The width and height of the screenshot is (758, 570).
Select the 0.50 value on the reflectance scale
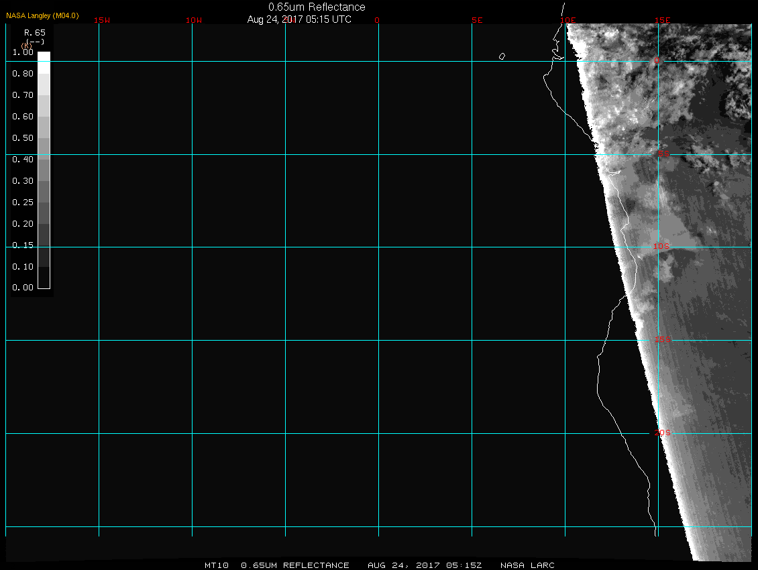[23, 138]
